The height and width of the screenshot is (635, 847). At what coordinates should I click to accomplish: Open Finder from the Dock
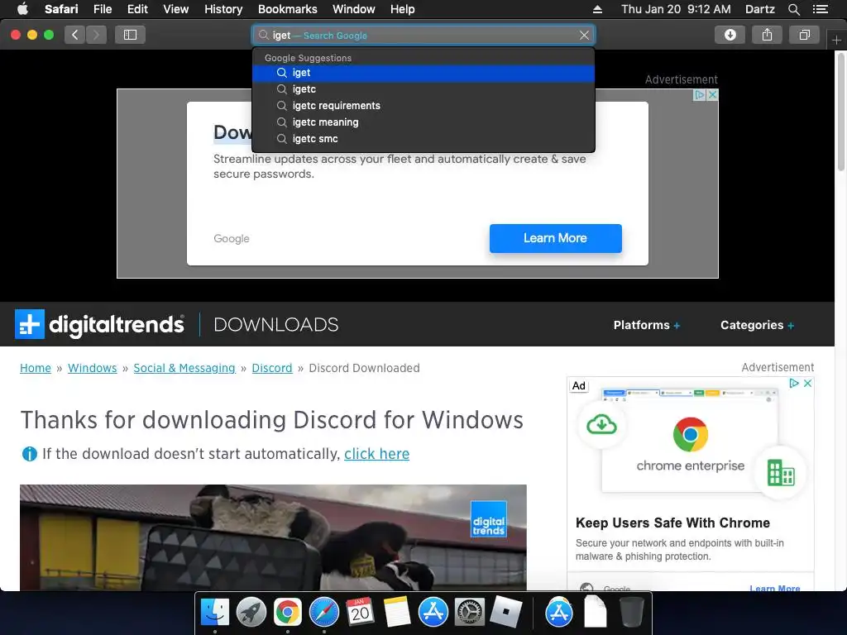click(x=215, y=613)
